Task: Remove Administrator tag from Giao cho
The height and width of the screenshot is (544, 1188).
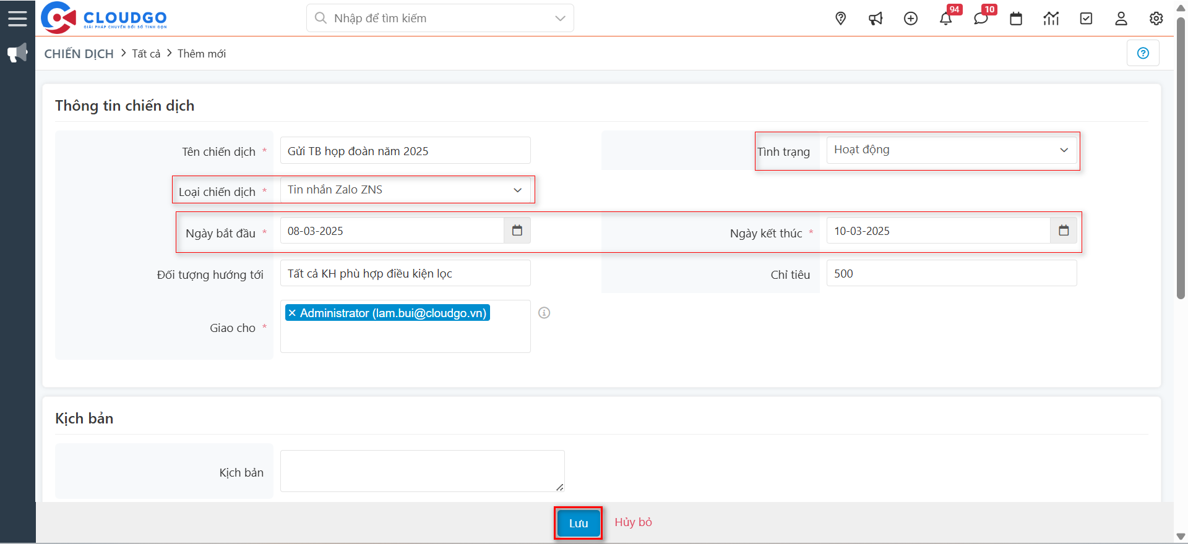Action: (292, 313)
